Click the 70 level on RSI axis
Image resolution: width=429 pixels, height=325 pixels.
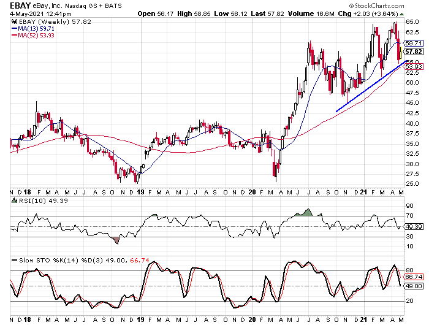click(409, 216)
